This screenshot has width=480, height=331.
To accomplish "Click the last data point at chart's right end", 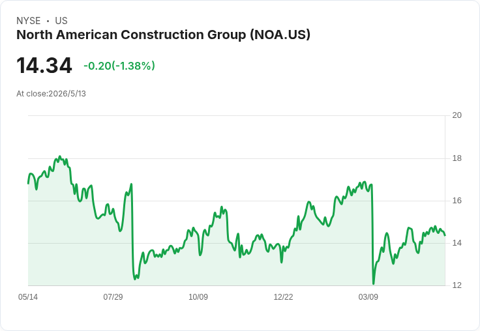I will pos(445,235).
